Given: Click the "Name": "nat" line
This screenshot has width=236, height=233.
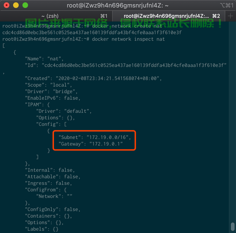Looking at the screenshot, I should [44, 59].
